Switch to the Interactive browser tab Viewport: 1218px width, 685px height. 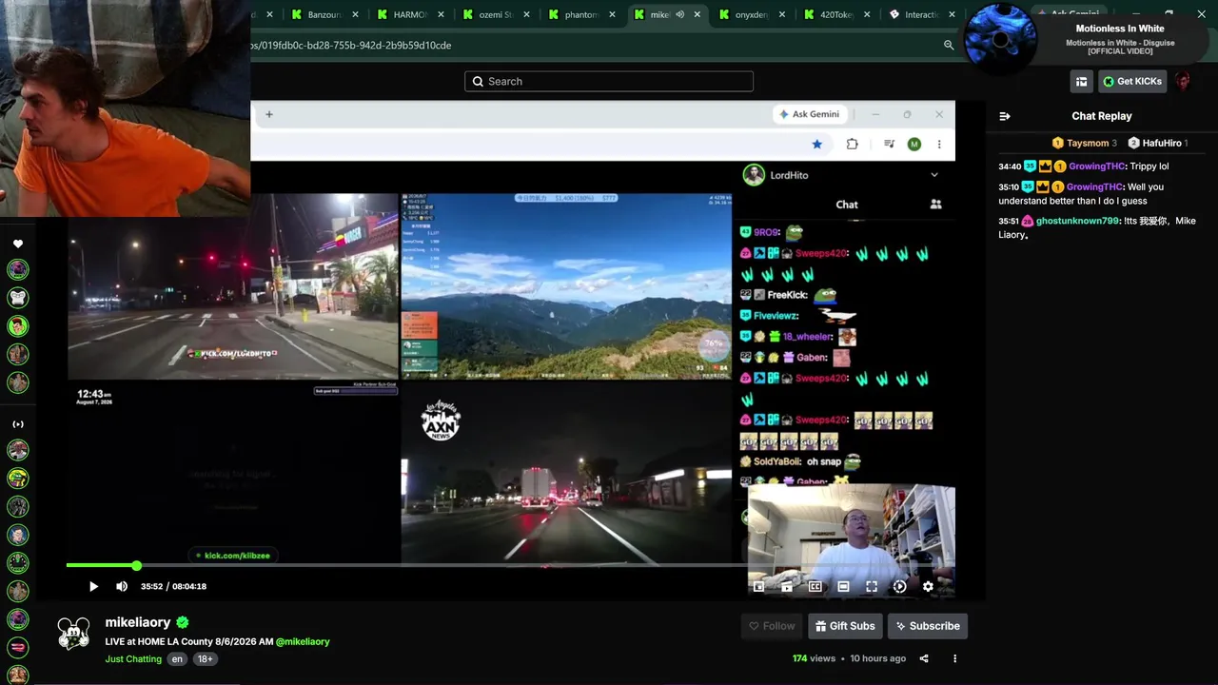[921, 14]
